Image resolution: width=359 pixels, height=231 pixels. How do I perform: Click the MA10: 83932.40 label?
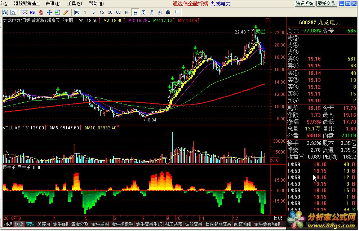click(101, 128)
